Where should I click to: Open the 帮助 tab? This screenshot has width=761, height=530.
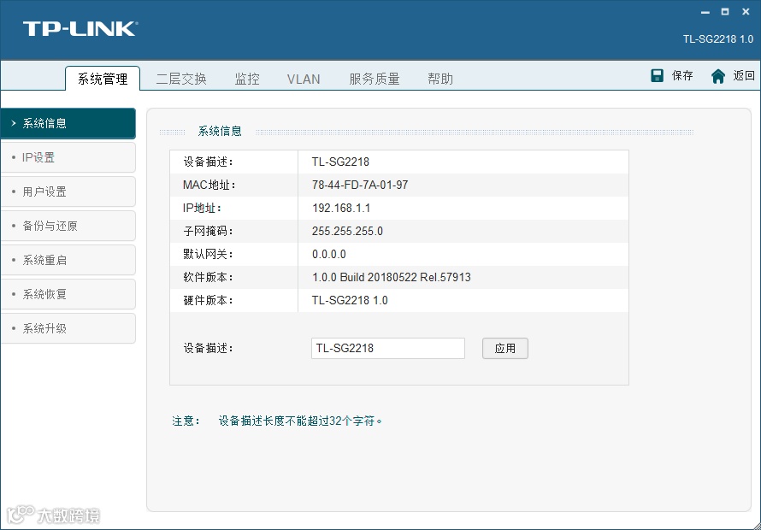click(440, 79)
